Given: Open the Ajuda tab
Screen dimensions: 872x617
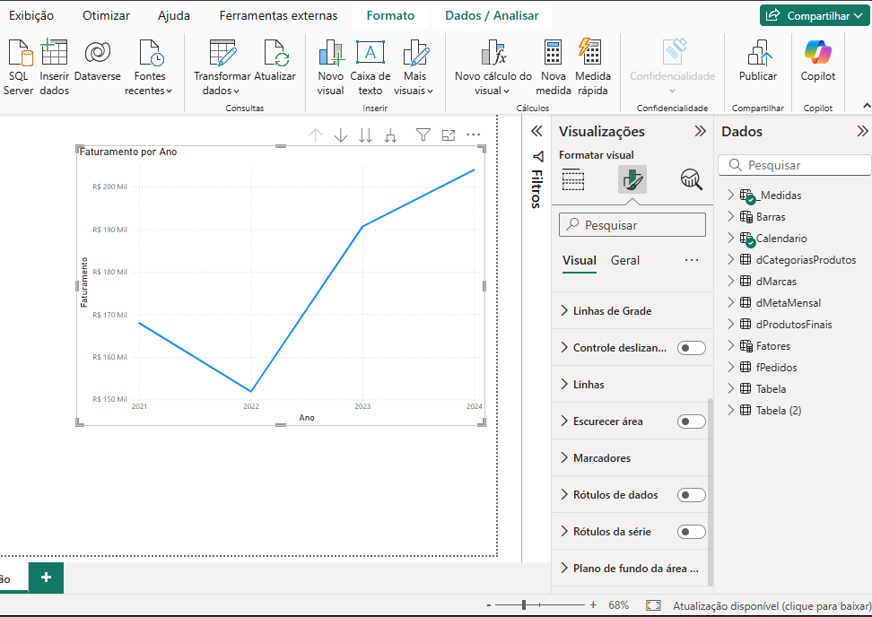Looking at the screenshot, I should point(174,15).
